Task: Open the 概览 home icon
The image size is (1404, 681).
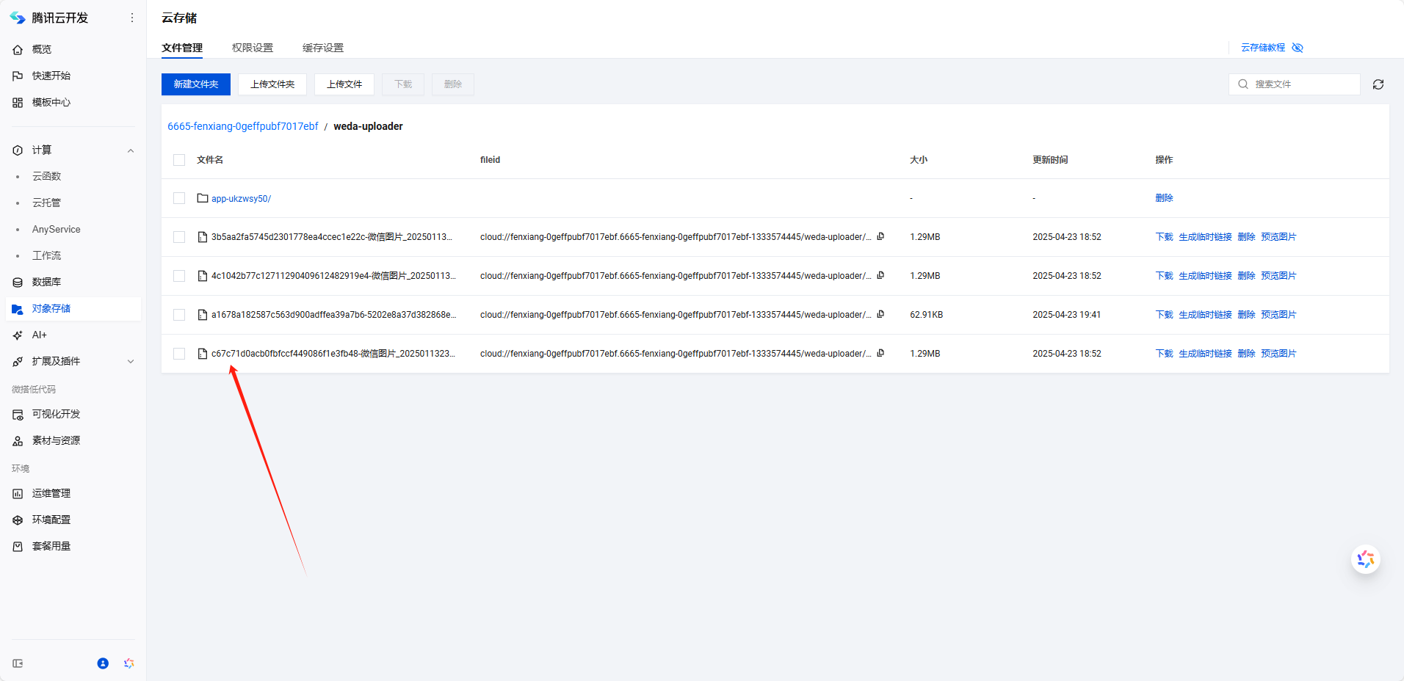Action: point(18,49)
